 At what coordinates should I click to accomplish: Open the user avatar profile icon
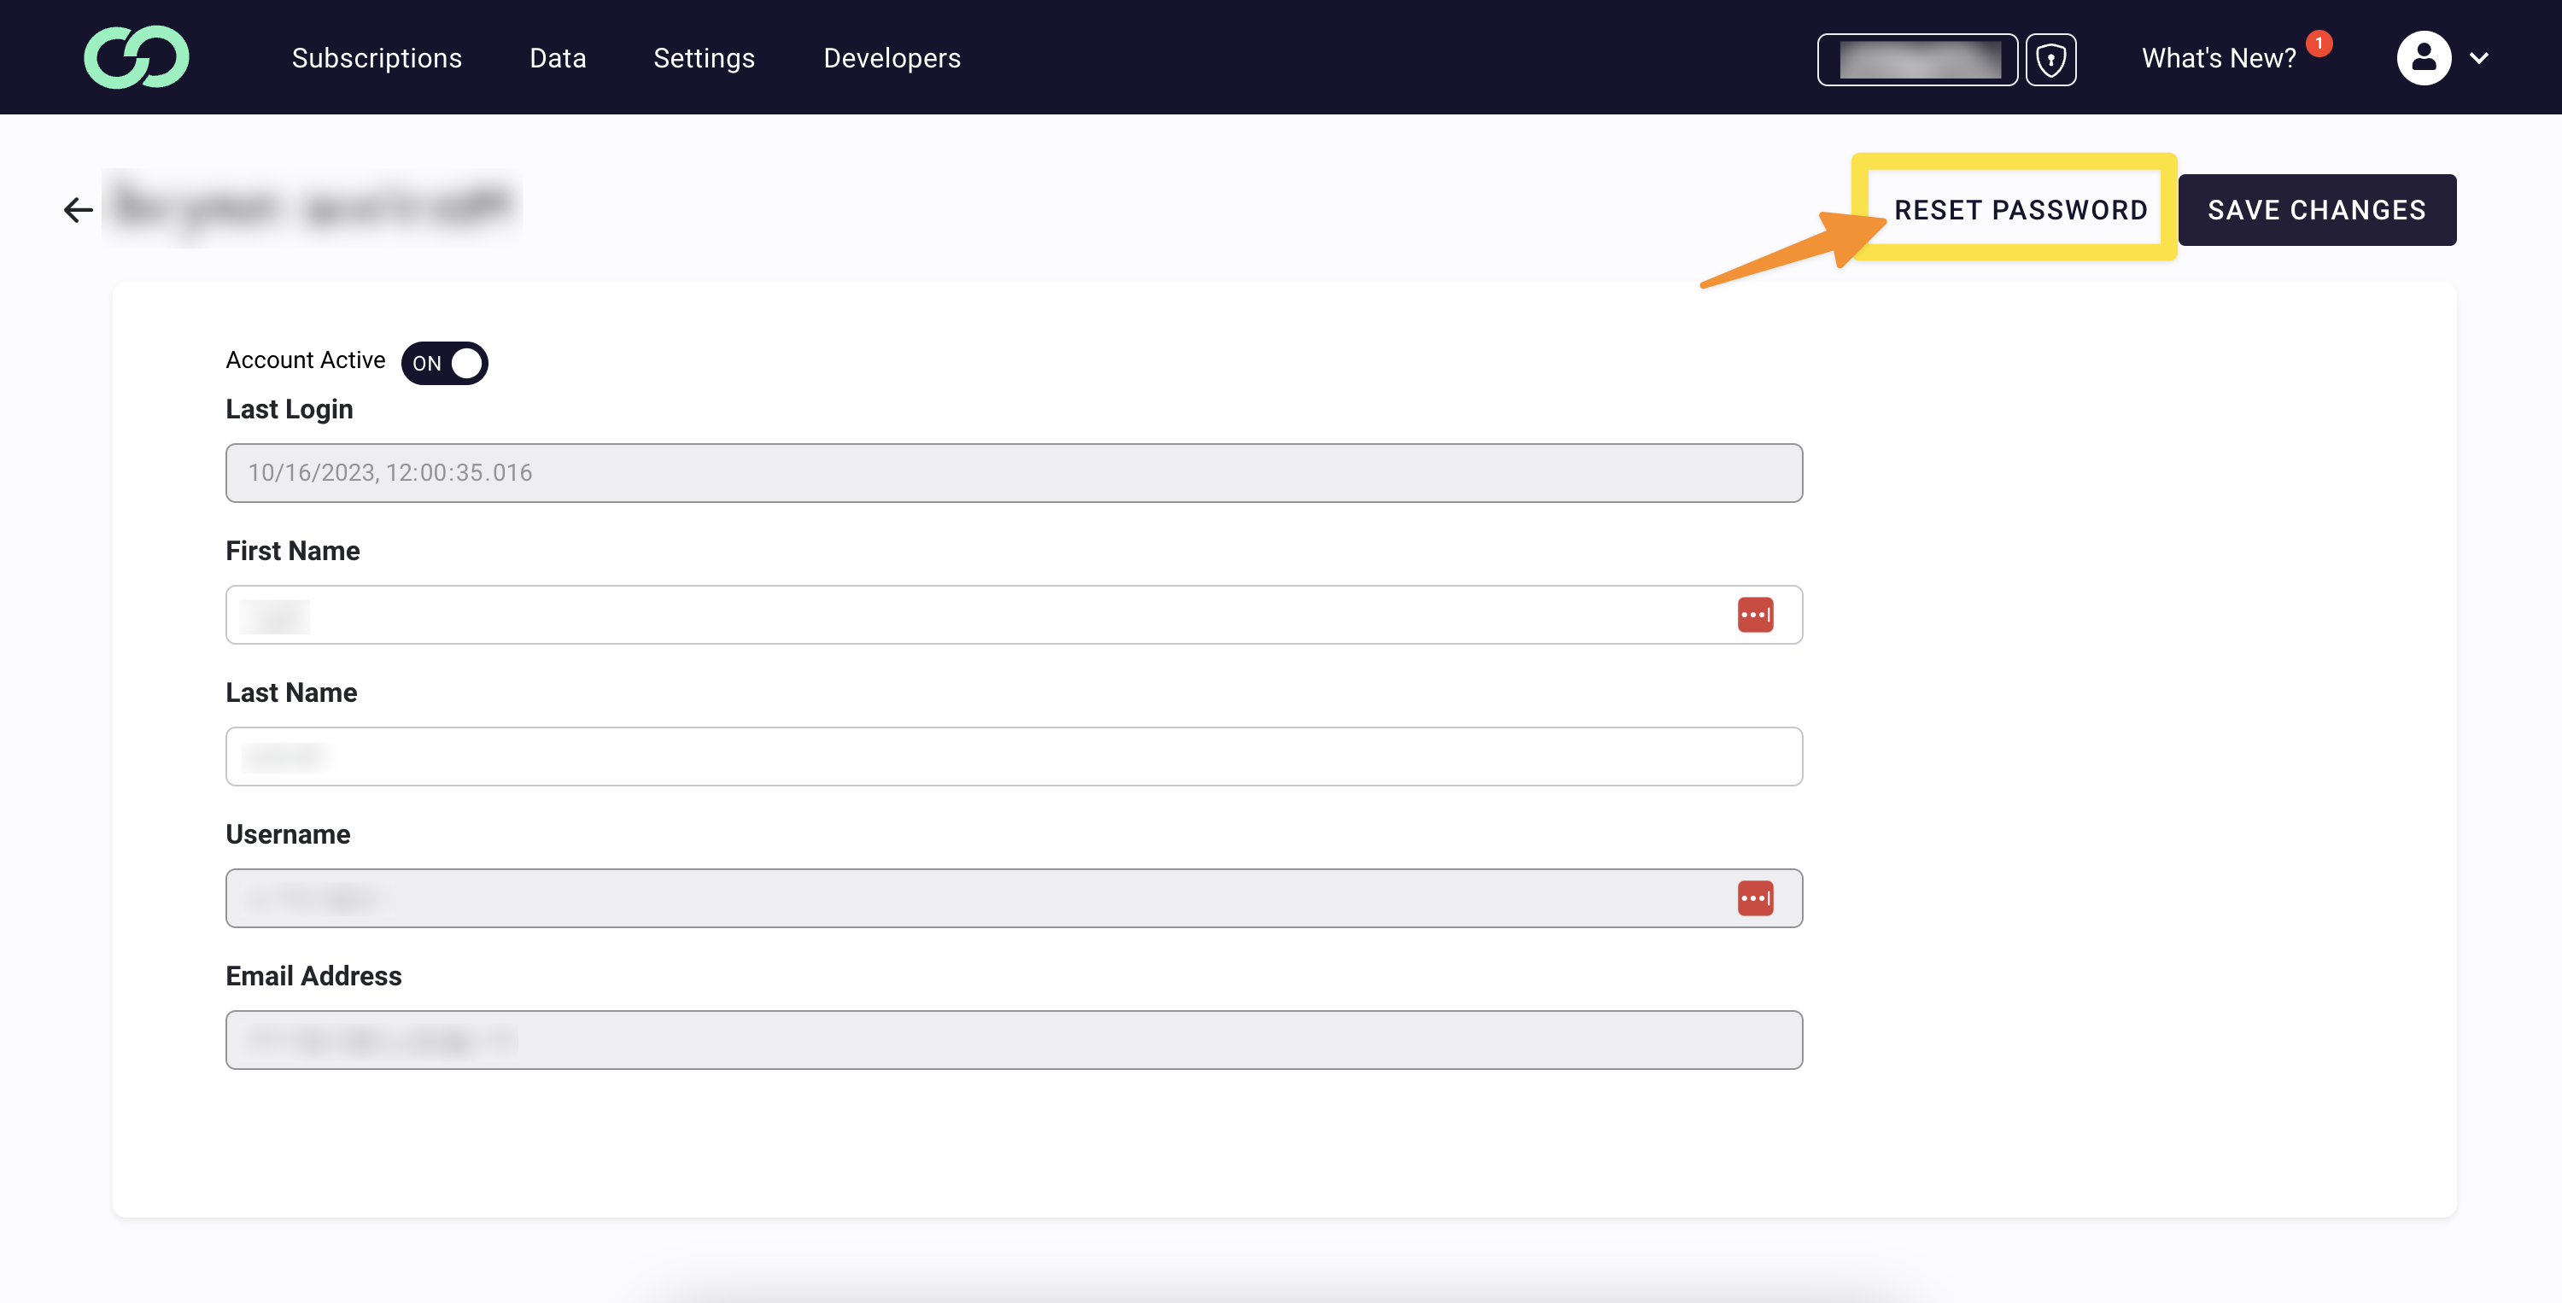(2424, 58)
